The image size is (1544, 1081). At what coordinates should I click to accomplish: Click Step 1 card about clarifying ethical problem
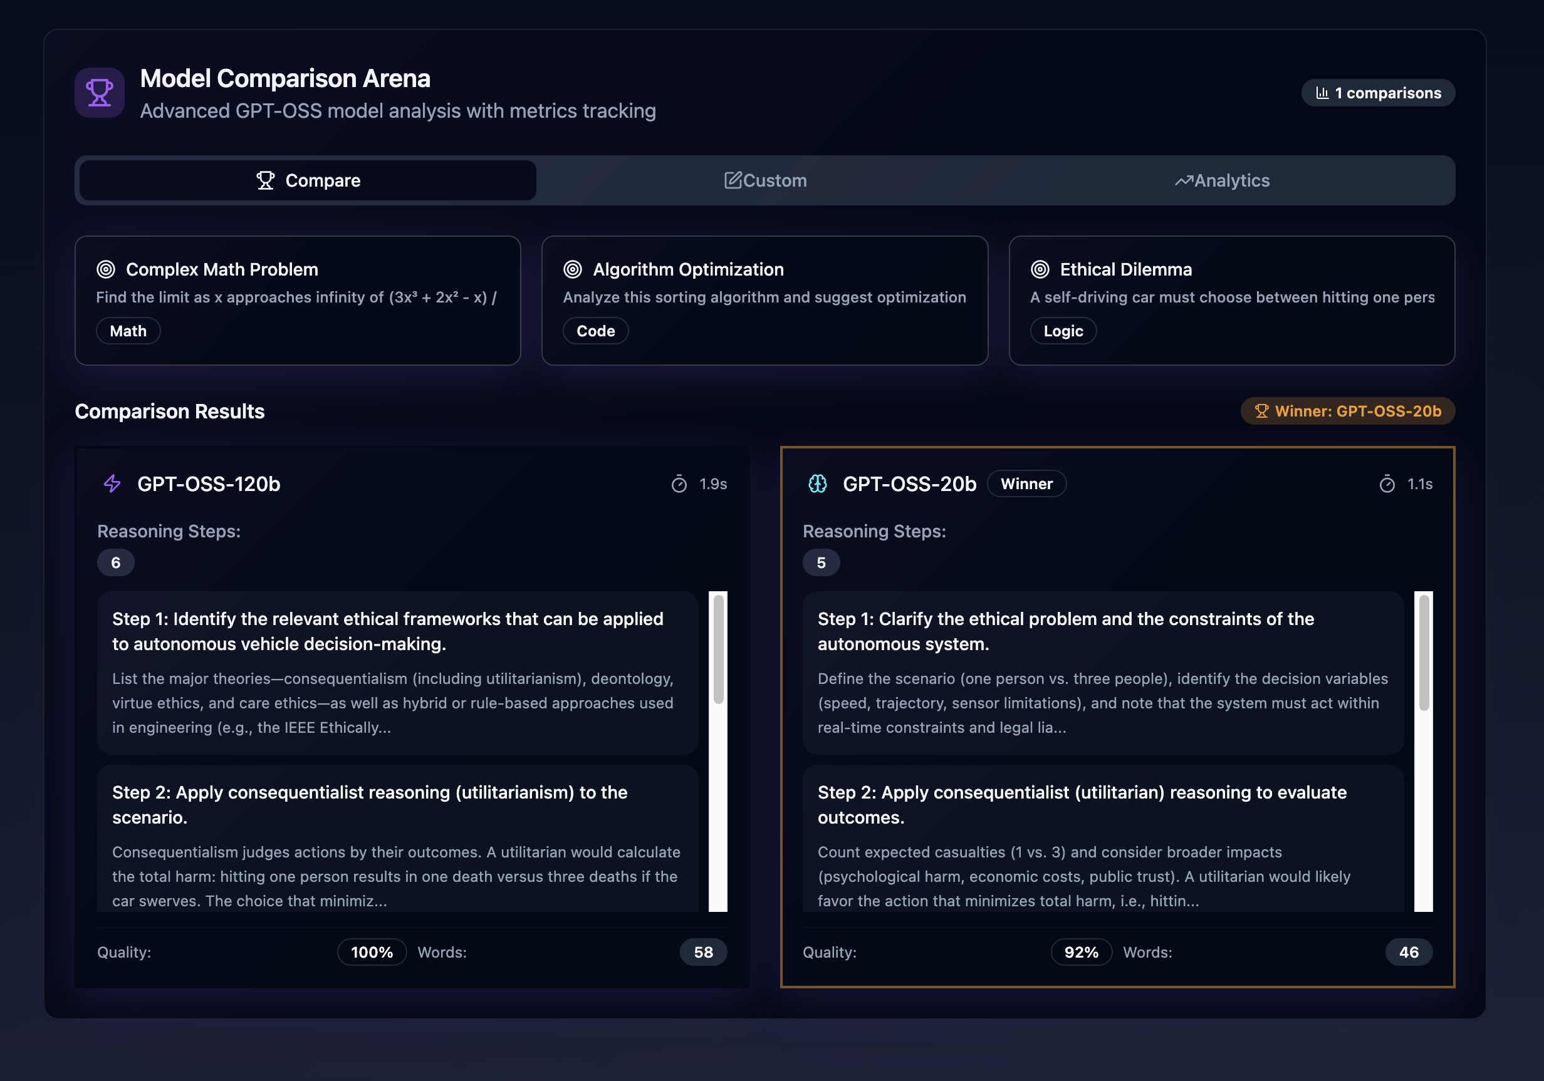(1103, 672)
